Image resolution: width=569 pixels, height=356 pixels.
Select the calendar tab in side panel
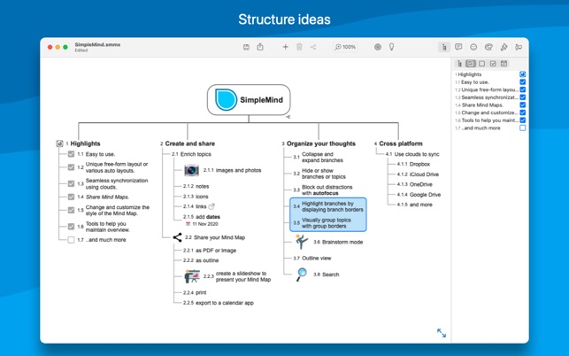[x=504, y=64]
